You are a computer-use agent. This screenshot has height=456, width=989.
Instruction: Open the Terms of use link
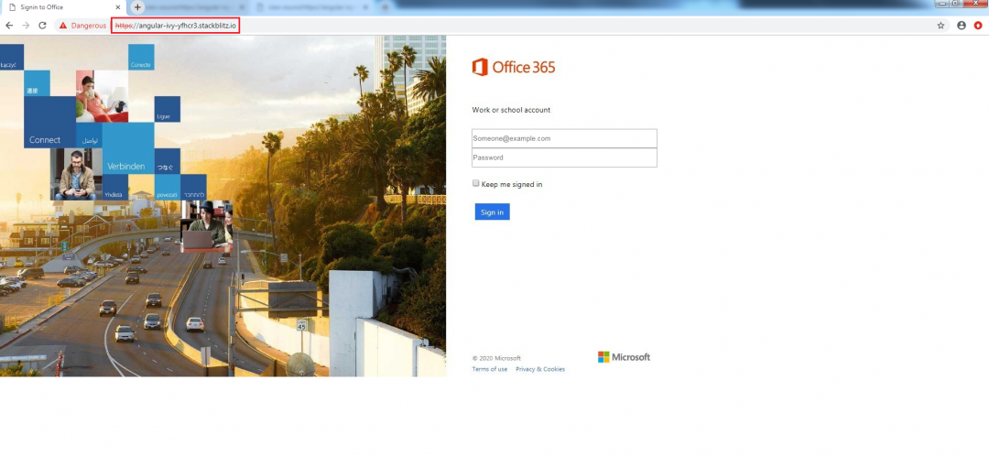tap(489, 369)
